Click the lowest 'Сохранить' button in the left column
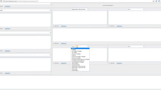The height and width of the screenshot is (90, 161). click(x=7, y=73)
